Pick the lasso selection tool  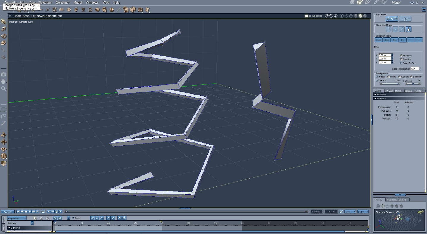4,116
